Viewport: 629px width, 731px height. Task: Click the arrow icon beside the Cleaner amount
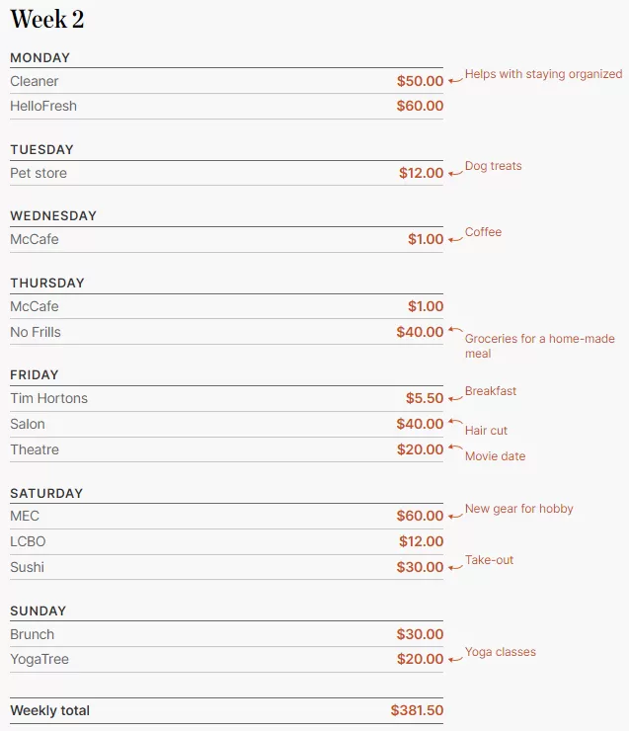455,81
